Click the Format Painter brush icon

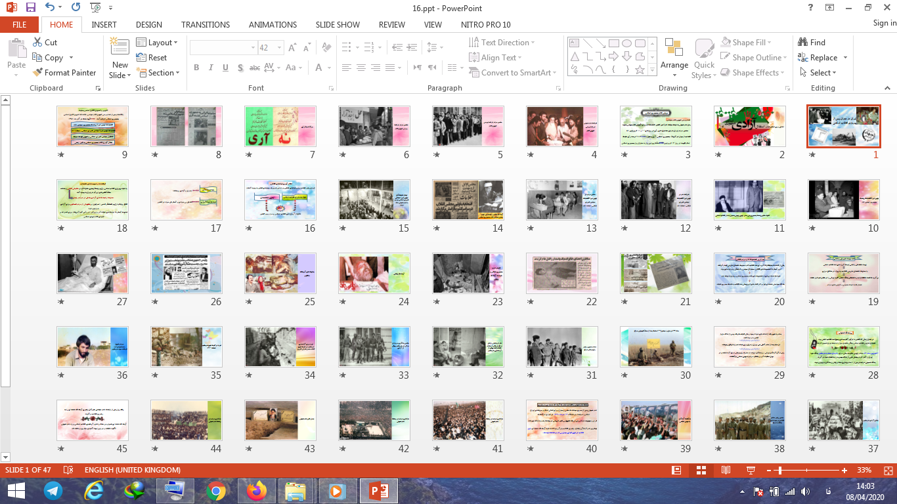tap(37, 73)
